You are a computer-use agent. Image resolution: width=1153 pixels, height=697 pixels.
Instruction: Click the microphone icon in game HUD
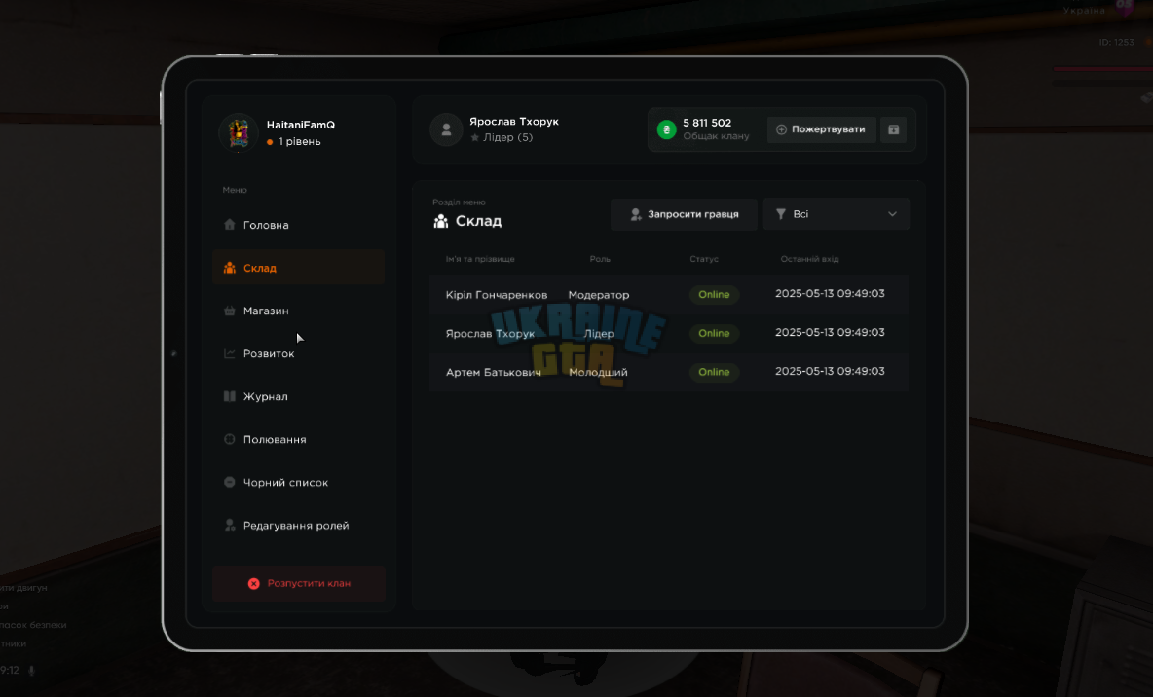pyautogui.click(x=31, y=671)
